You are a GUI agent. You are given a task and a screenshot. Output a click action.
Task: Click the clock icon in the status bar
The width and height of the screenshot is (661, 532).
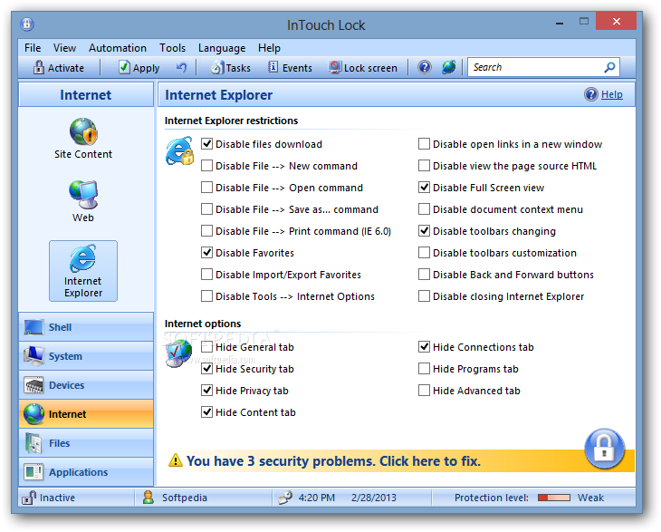[285, 498]
